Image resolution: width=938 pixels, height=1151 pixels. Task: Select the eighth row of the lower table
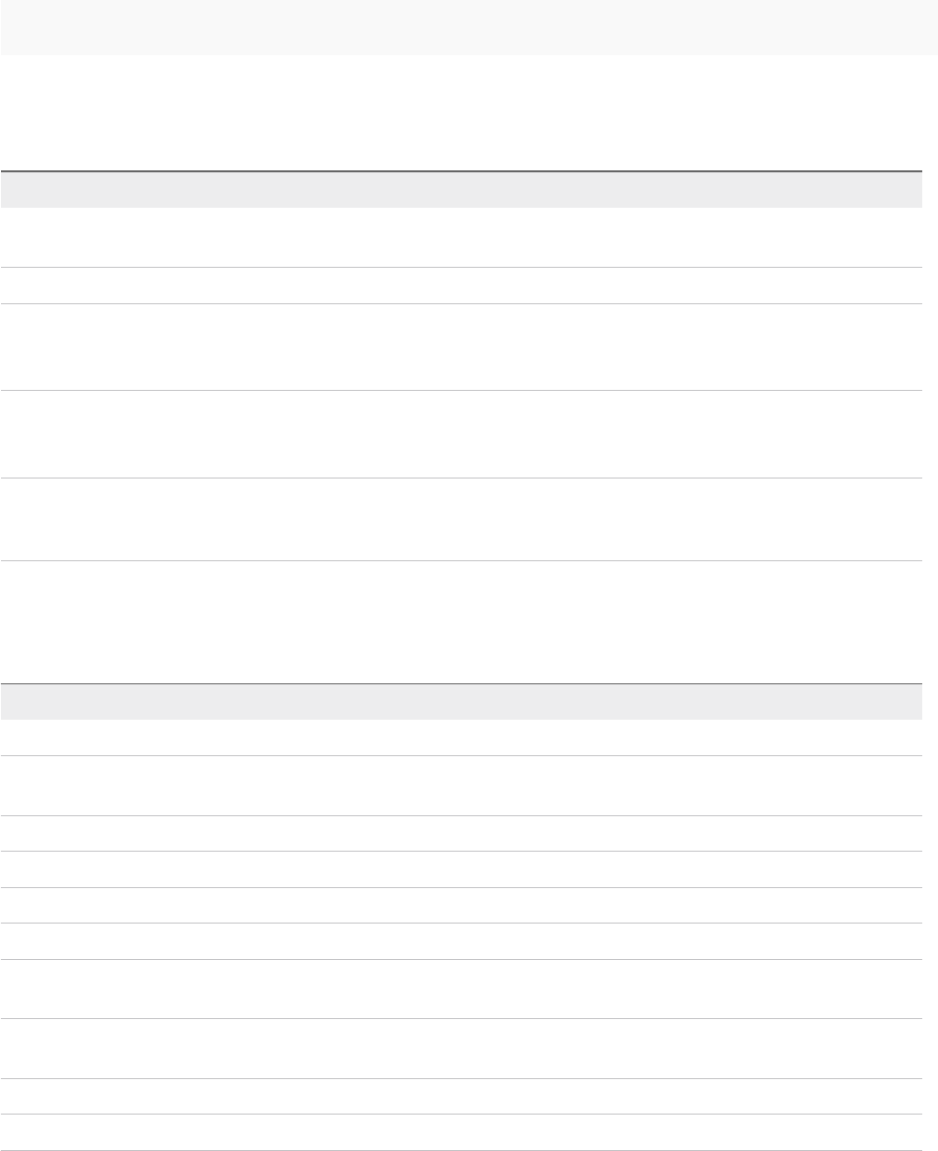coord(462,1049)
